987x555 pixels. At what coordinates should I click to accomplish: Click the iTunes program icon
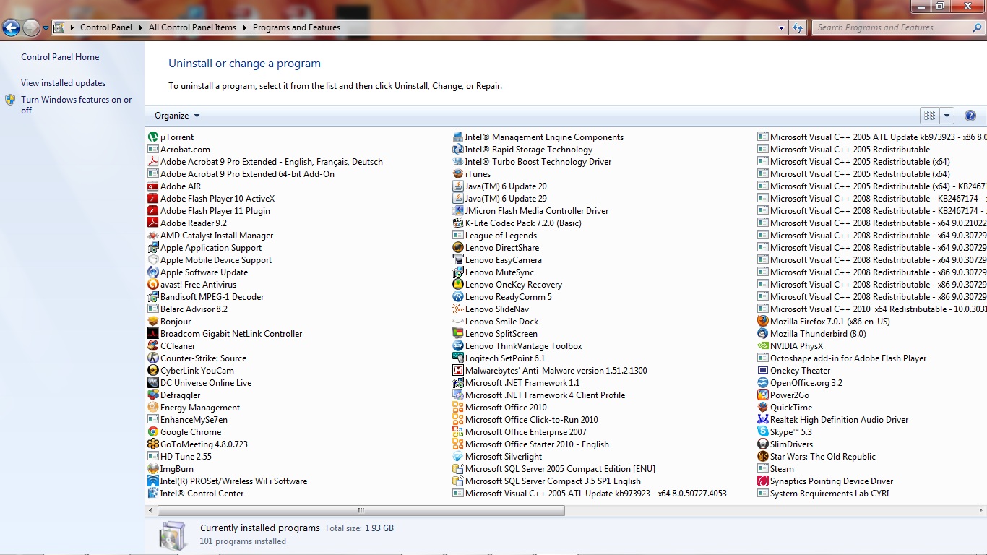[458, 174]
